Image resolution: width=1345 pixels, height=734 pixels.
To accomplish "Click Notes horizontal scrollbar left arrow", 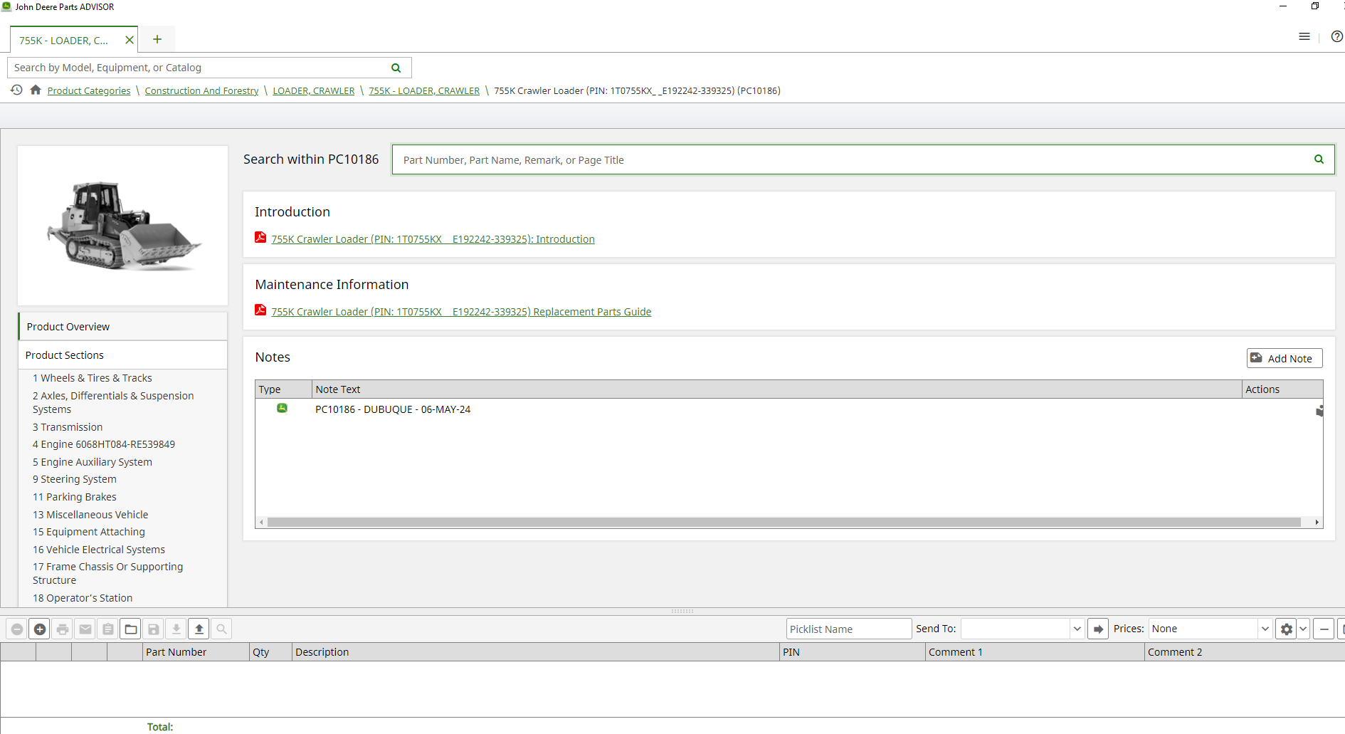I will pyautogui.click(x=261, y=523).
